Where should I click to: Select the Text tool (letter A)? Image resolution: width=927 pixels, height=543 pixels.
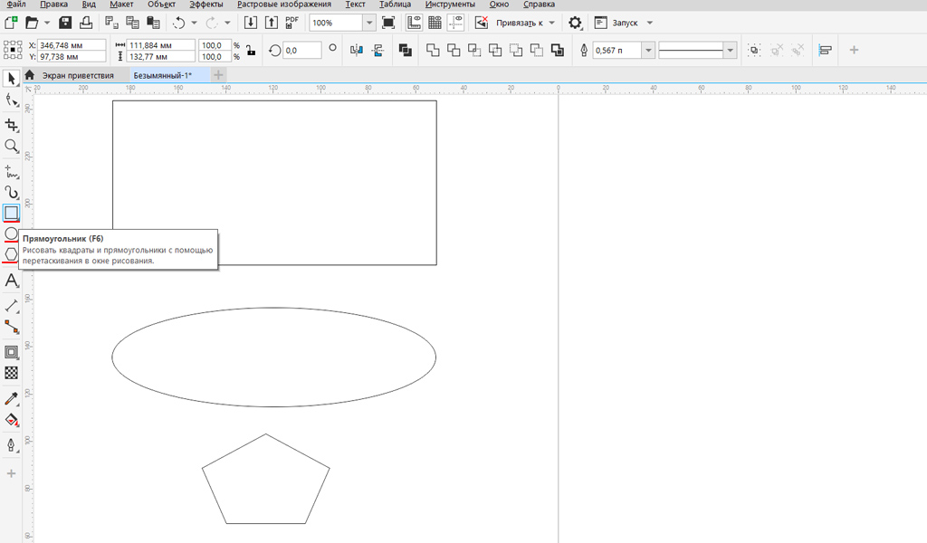tap(12, 281)
